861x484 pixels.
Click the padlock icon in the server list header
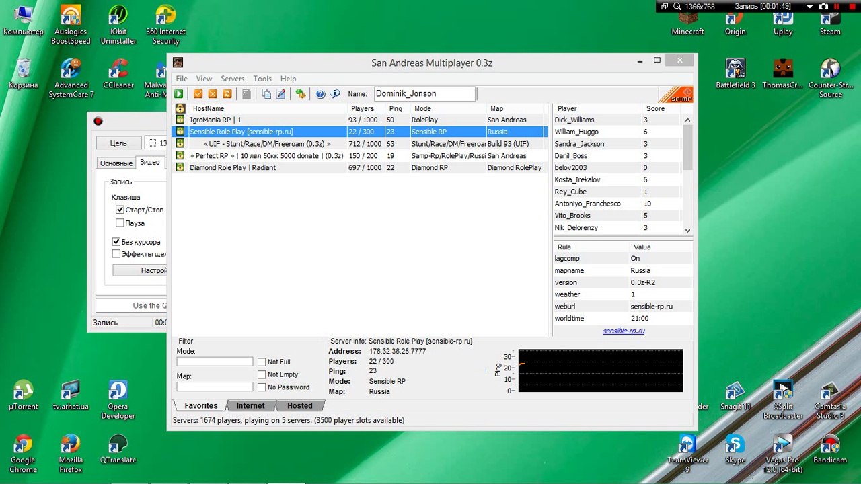pos(180,108)
